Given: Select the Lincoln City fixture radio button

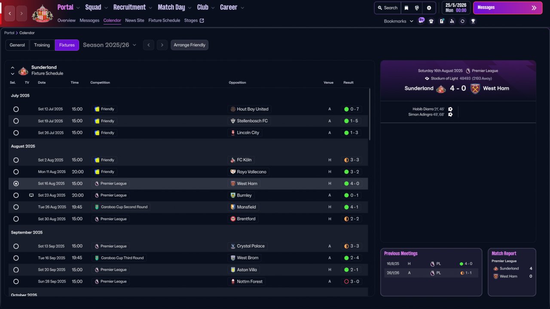Looking at the screenshot, I should click(x=16, y=133).
